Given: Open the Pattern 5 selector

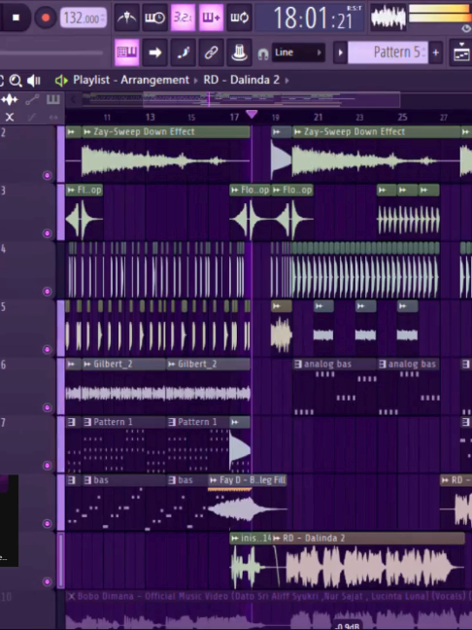Looking at the screenshot, I should pyautogui.click(x=387, y=52).
